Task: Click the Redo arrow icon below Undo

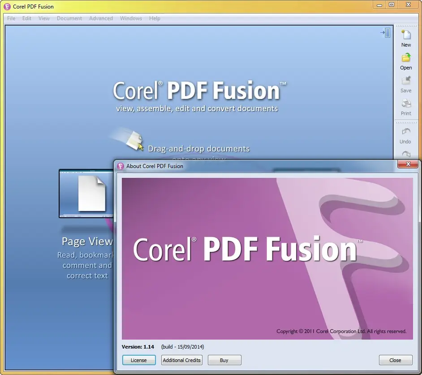Action: (x=406, y=154)
